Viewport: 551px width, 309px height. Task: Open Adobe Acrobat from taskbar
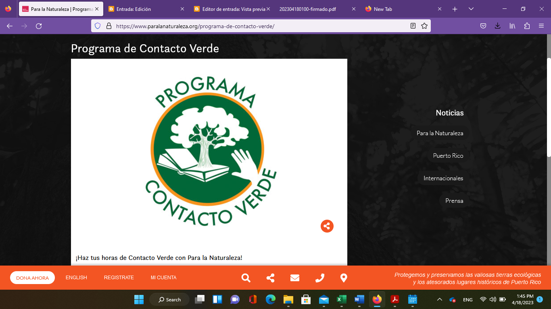394,299
